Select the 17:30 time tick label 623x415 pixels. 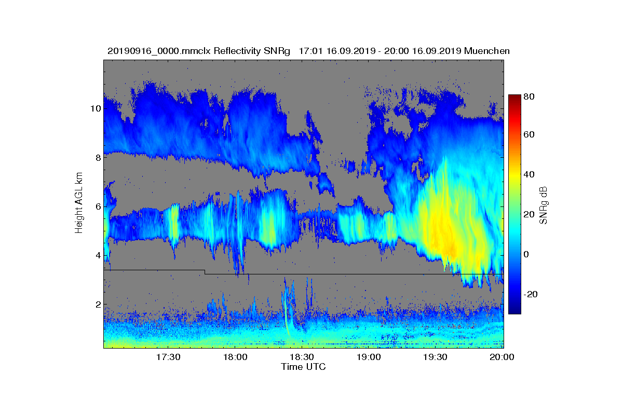coord(168,357)
